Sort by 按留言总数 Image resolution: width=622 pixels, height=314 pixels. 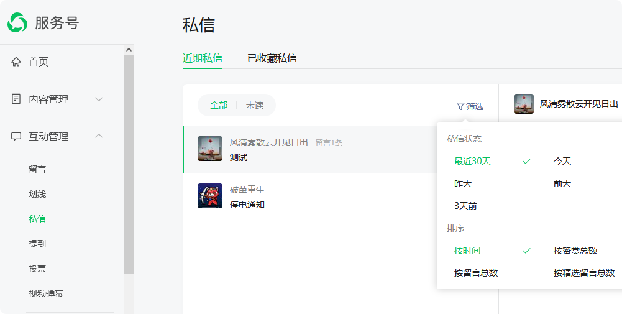(x=476, y=273)
